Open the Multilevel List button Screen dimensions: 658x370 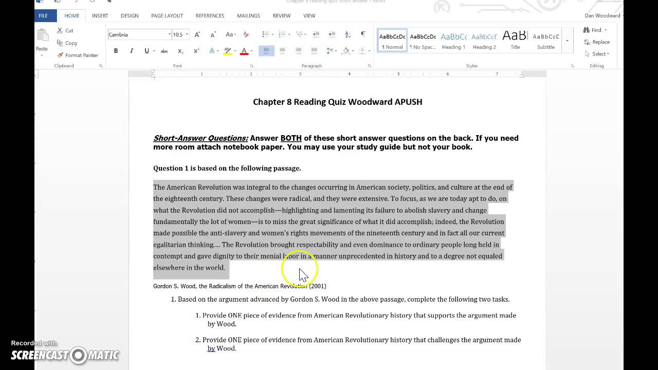click(x=299, y=34)
